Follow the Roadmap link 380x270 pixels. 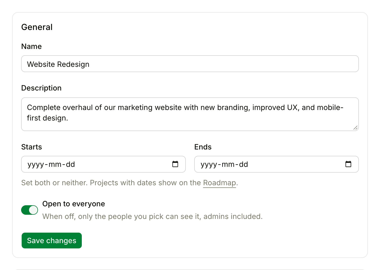click(x=220, y=183)
